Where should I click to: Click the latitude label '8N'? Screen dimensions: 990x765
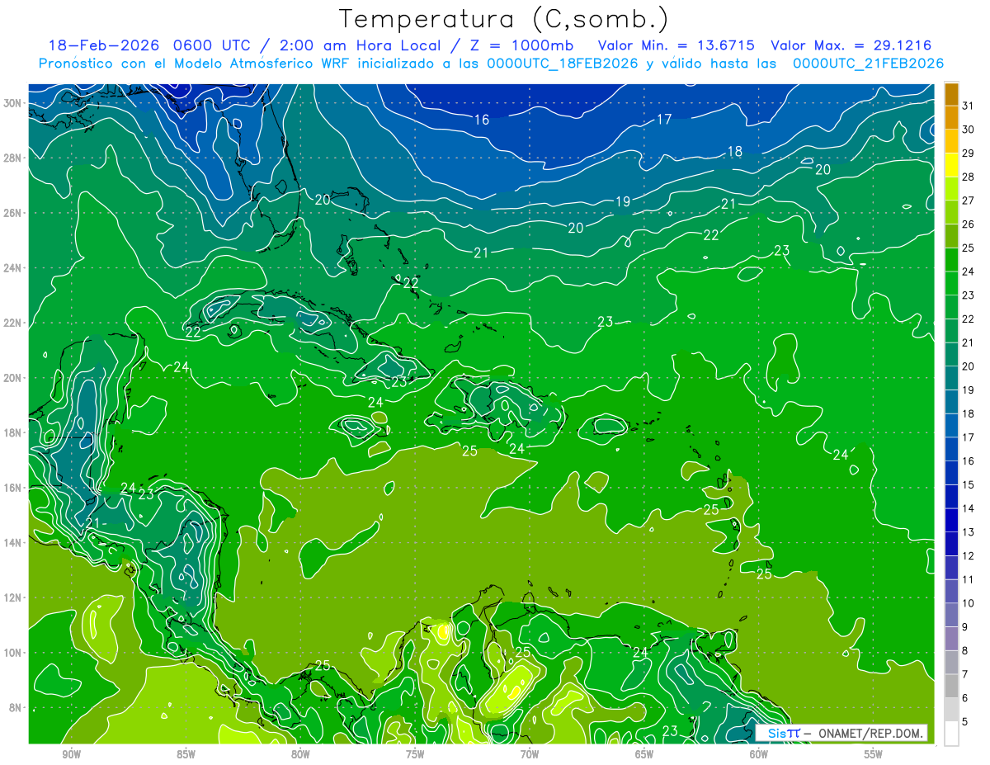pyautogui.click(x=16, y=708)
